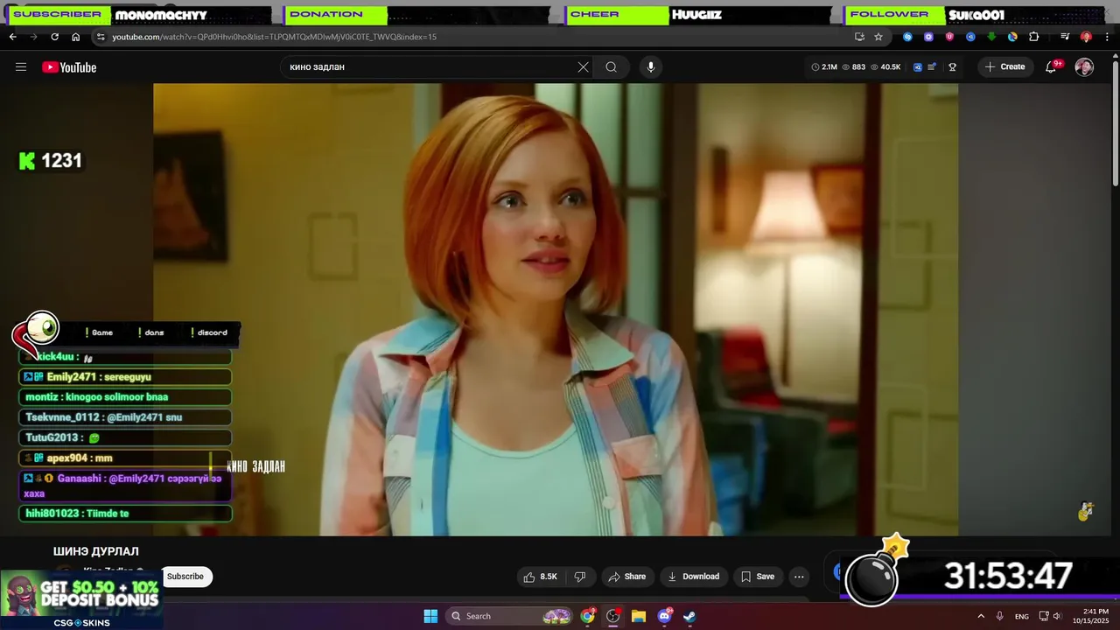The height and width of the screenshot is (630, 1120).
Task: Click the Windows taskbar Search box
Action: pyautogui.click(x=510, y=616)
